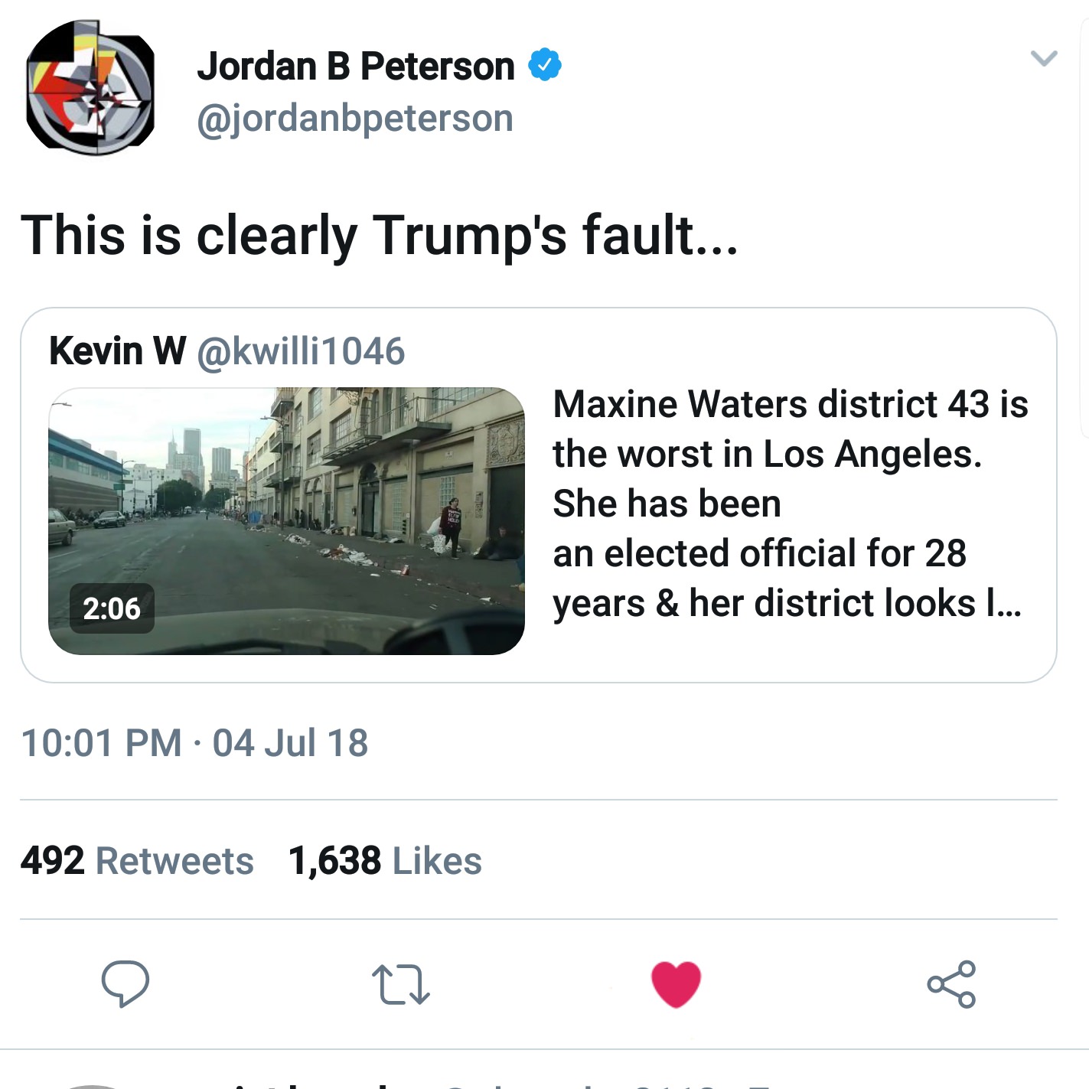The image size is (1089, 1089).
Task: Expand the tweet options chevron
Action: coord(1044,58)
